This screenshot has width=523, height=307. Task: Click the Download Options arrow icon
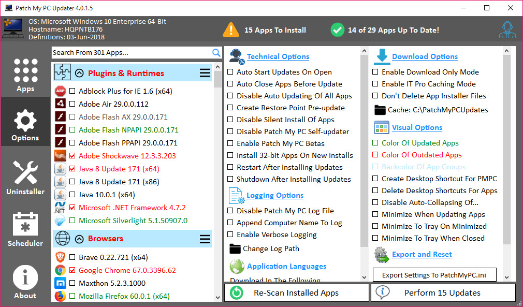[382, 56]
